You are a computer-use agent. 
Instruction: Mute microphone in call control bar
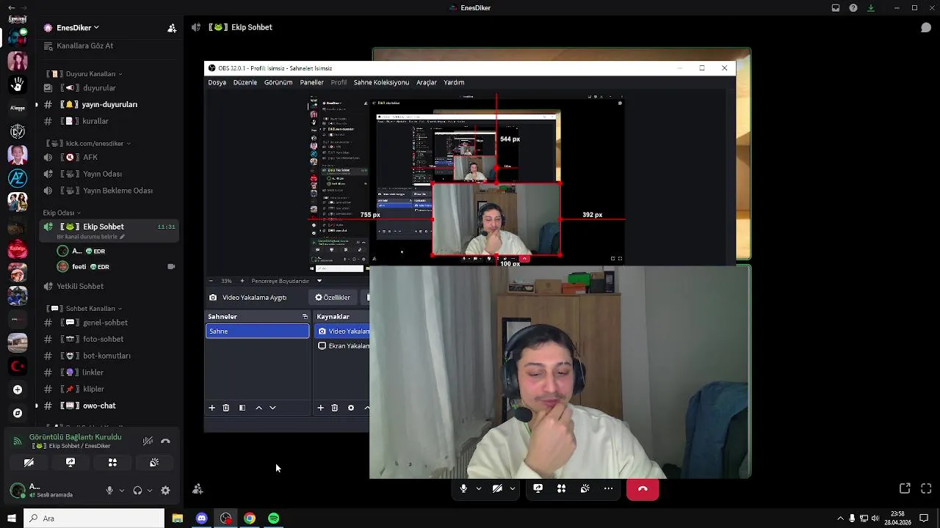(x=463, y=488)
